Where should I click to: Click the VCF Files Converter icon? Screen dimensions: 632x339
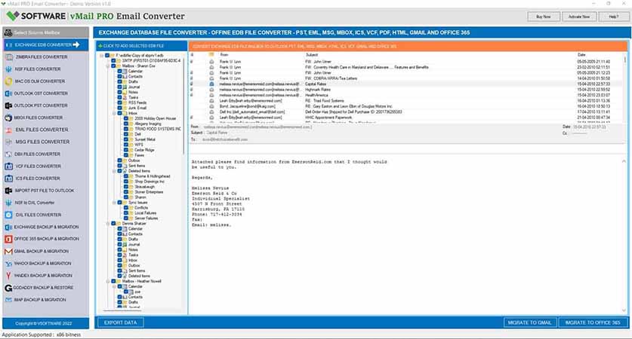pyautogui.click(x=9, y=166)
